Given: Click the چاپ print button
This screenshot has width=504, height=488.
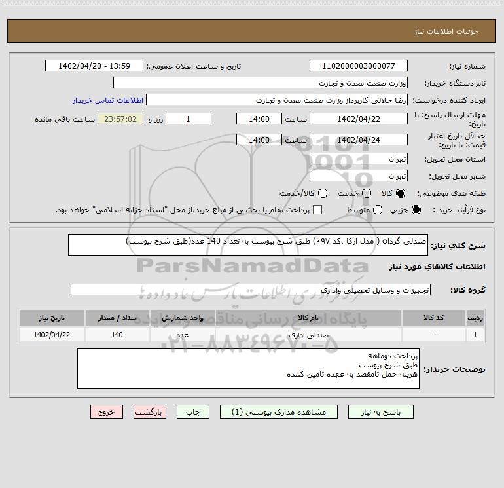Looking at the screenshot, I should coord(193,412).
